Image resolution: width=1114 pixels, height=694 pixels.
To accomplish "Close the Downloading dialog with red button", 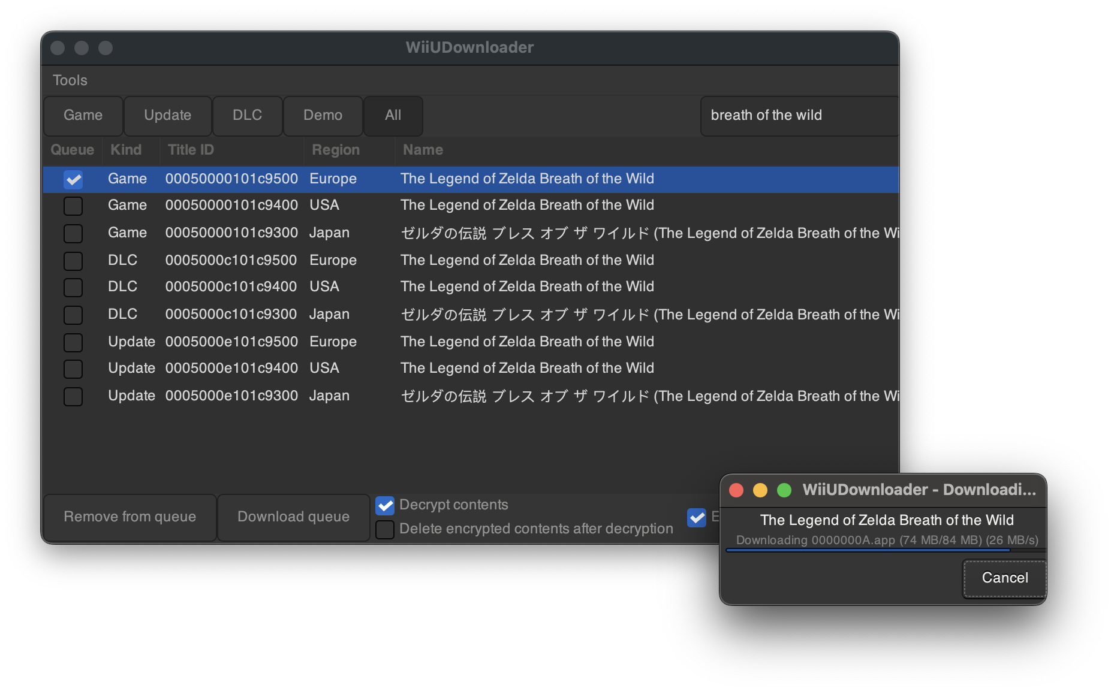I will [736, 490].
